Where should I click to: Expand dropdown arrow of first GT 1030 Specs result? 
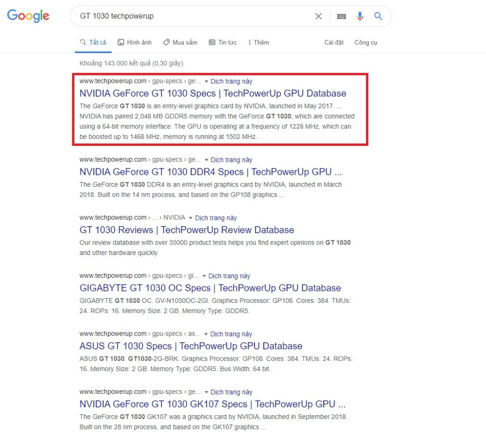(x=206, y=82)
